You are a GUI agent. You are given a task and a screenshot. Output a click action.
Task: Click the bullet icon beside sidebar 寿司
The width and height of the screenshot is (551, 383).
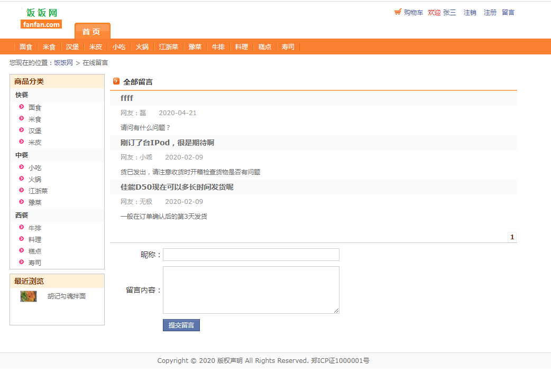click(22, 262)
